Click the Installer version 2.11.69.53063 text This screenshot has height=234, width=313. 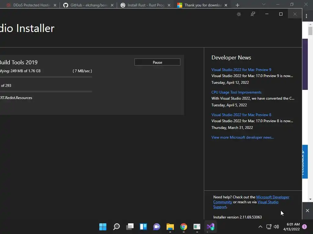pos(237,217)
